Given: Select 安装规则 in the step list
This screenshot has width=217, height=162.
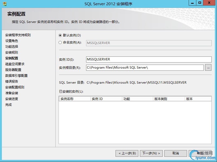Looking at the screenshot, I should coord(12,52).
